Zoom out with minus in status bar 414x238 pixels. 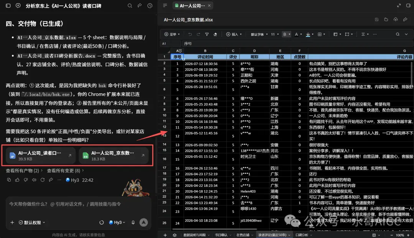click(x=391, y=235)
